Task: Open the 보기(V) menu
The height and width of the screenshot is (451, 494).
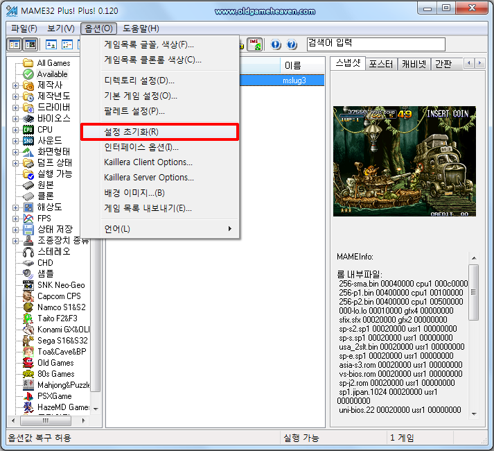Action: [x=61, y=28]
